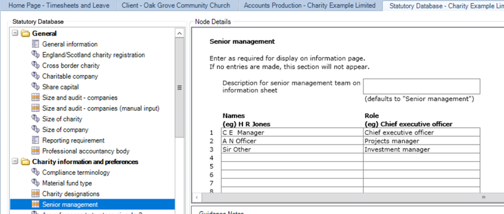Click the 'Chief executive officer' role cell
Viewport: 504px width, 214px height.
tap(422, 132)
